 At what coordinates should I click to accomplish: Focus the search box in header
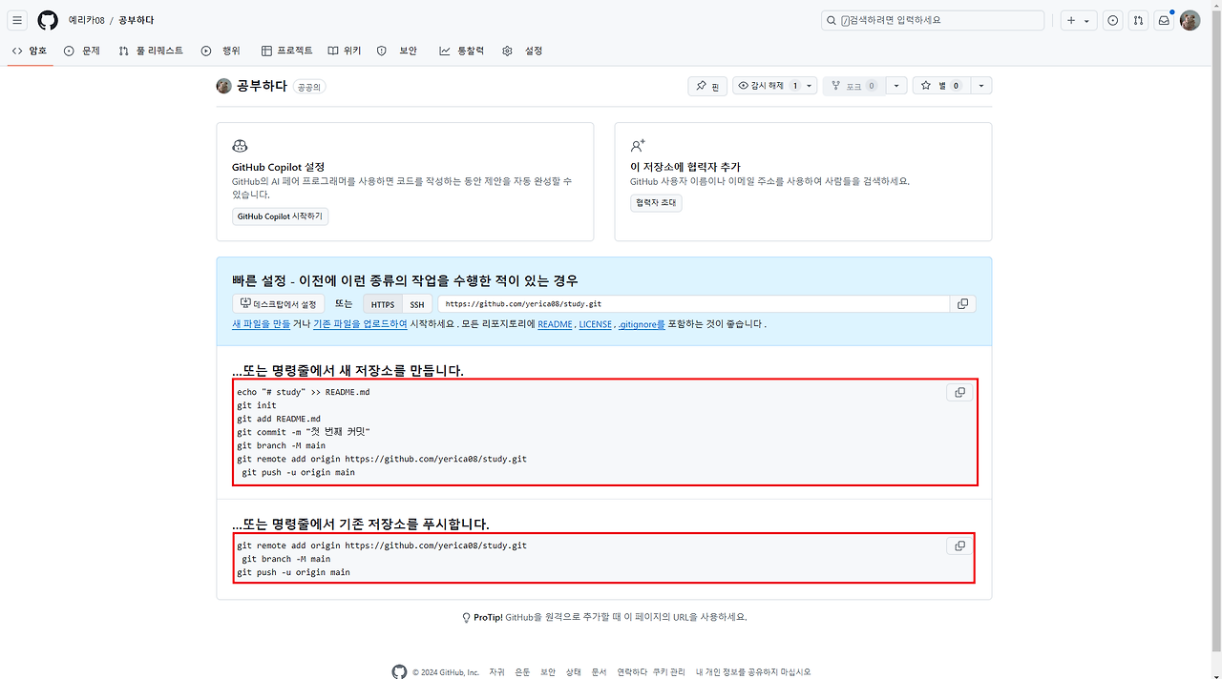[x=933, y=20]
